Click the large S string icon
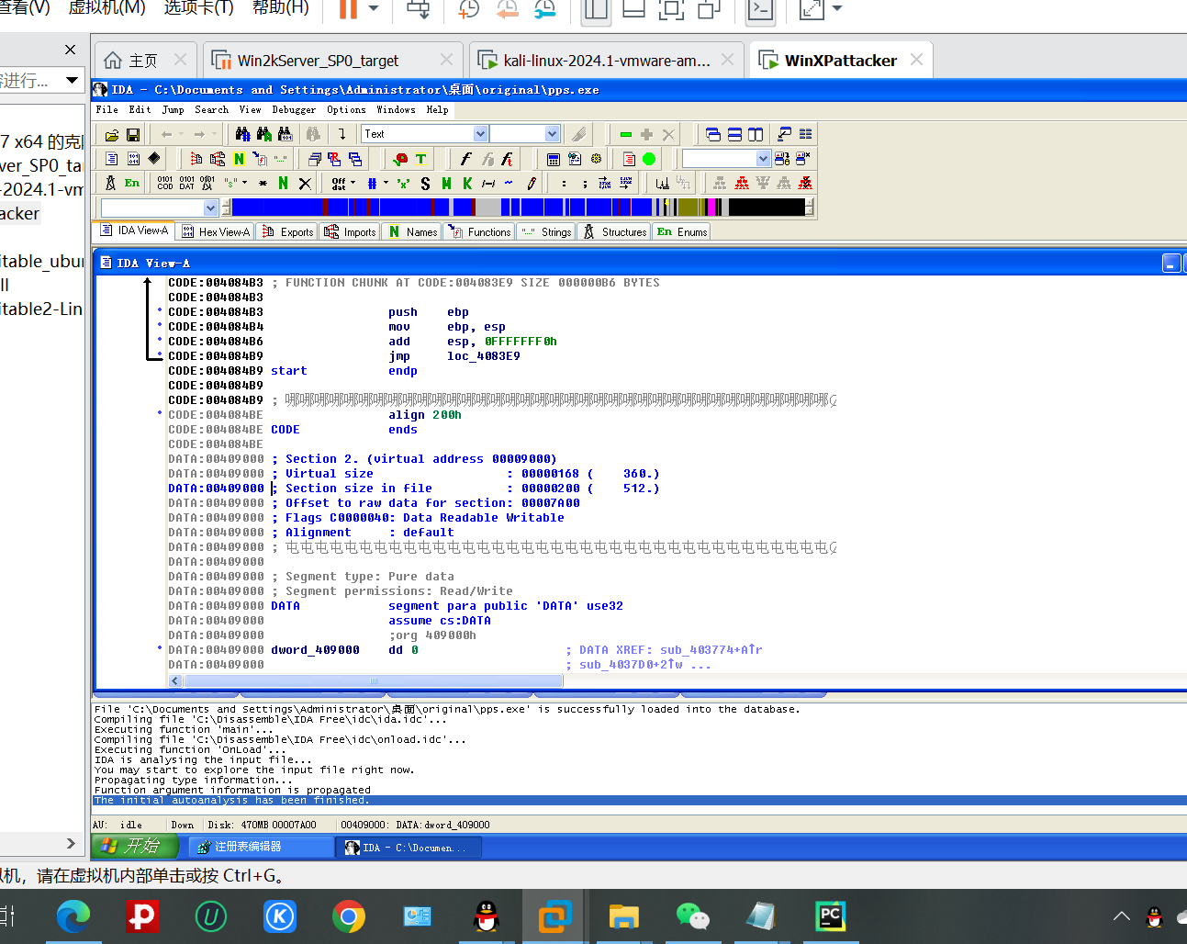Viewport: 1187px width, 944px height. [x=425, y=184]
